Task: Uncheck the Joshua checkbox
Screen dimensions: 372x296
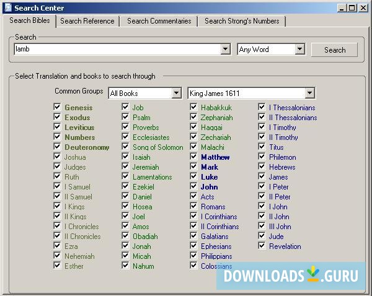Action: point(57,157)
